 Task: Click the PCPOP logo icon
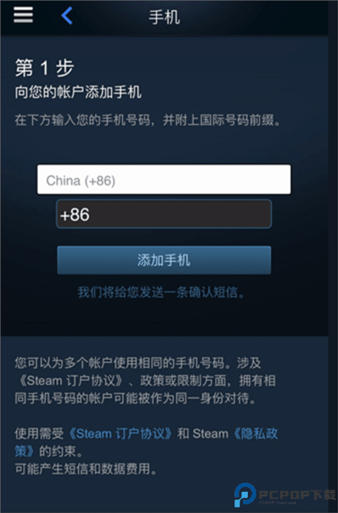[245, 495]
